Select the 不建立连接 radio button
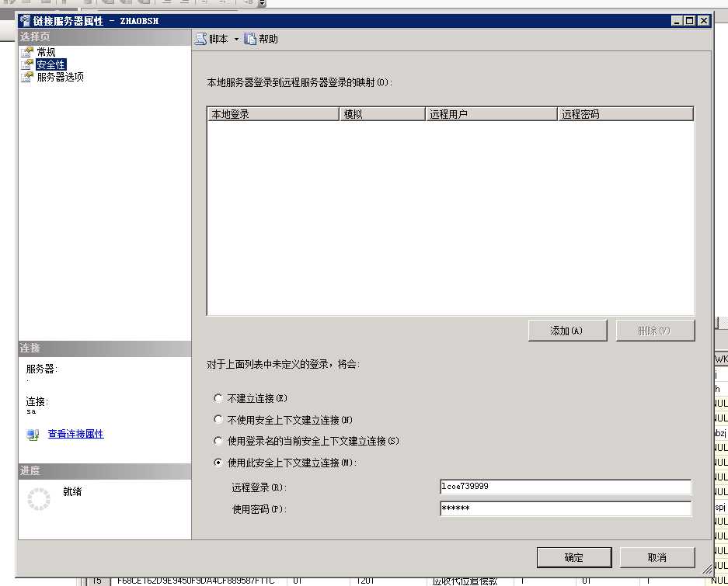Image resolution: width=728 pixels, height=586 pixels. pos(218,398)
